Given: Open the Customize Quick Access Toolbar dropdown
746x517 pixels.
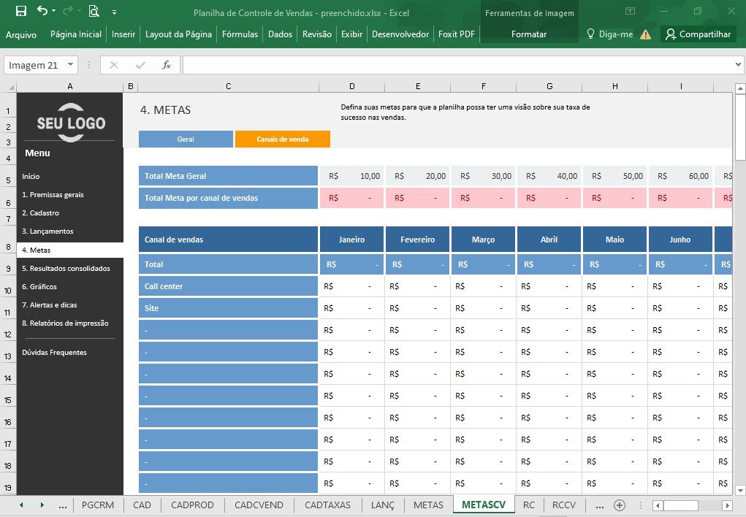Looking at the screenshot, I should [114, 12].
